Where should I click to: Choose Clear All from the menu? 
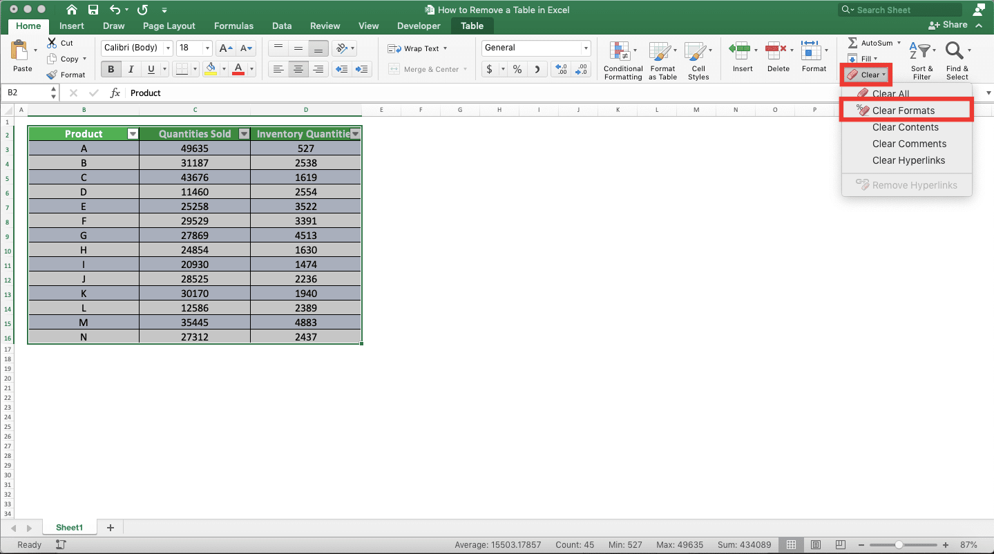(x=907, y=94)
